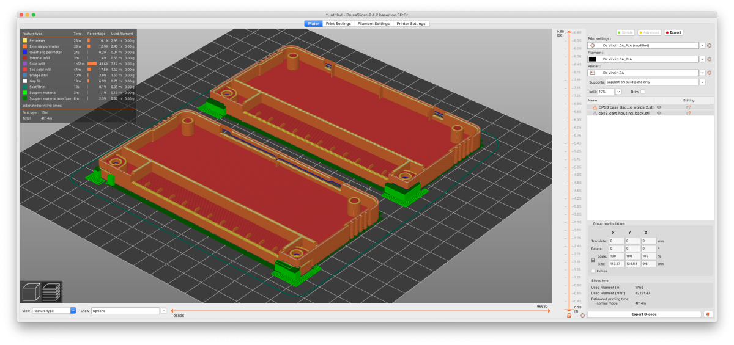Switch to 3D editor view cube icon
The height and width of the screenshot is (345, 734).
coord(32,293)
